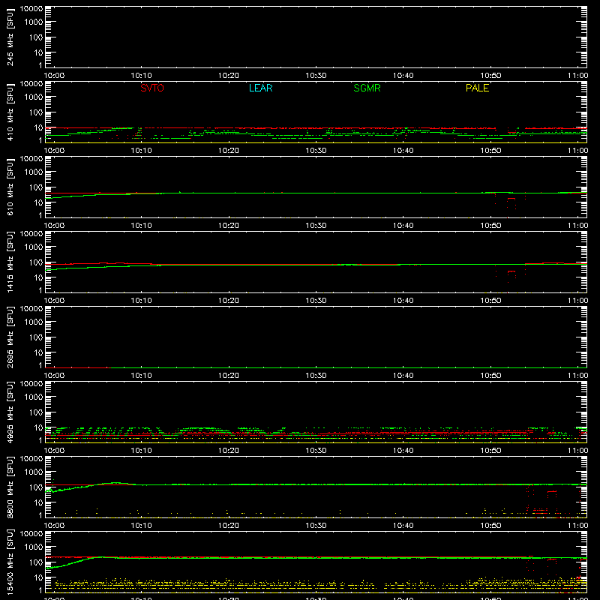Click 10:20 time label under 610 MHz panel
Screen dimensions: 600x600
click(229, 226)
